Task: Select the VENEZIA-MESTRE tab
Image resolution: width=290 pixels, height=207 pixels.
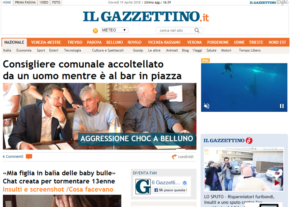Action: tap(46, 42)
